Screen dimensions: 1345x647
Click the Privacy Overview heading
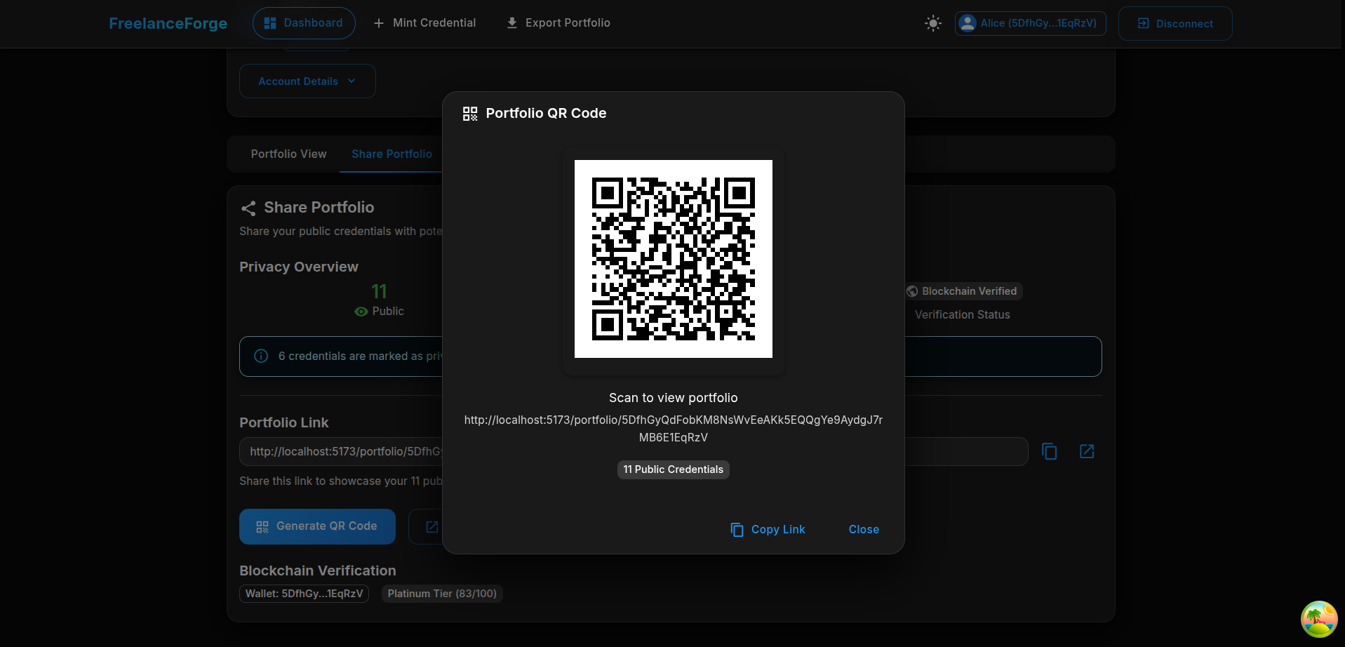pos(299,267)
